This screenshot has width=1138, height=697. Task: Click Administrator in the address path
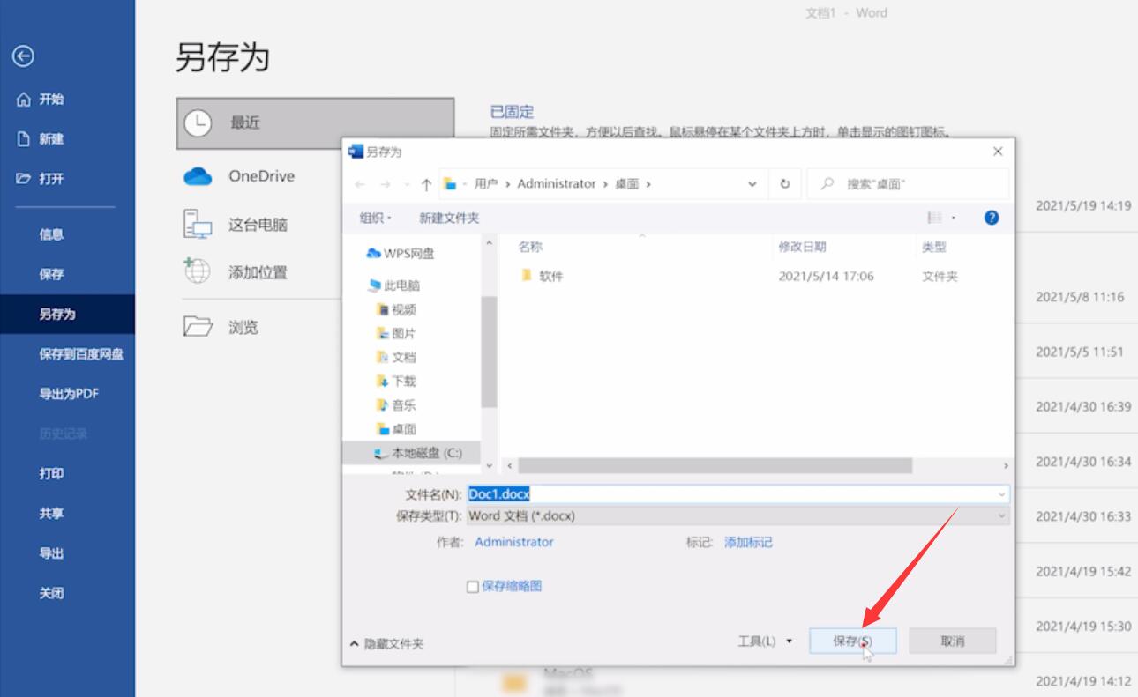[x=557, y=184]
